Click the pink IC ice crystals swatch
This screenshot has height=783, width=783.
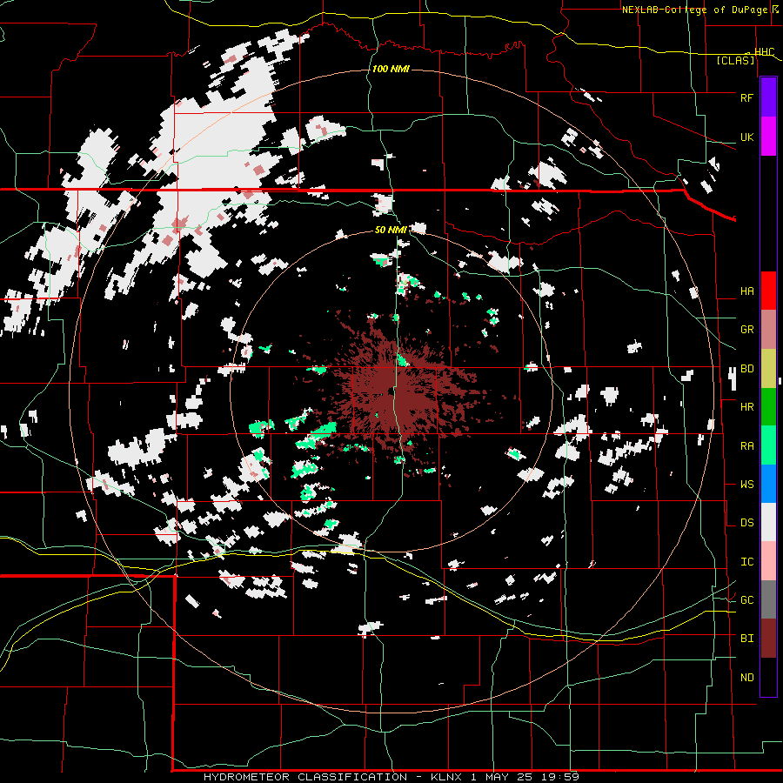point(768,561)
